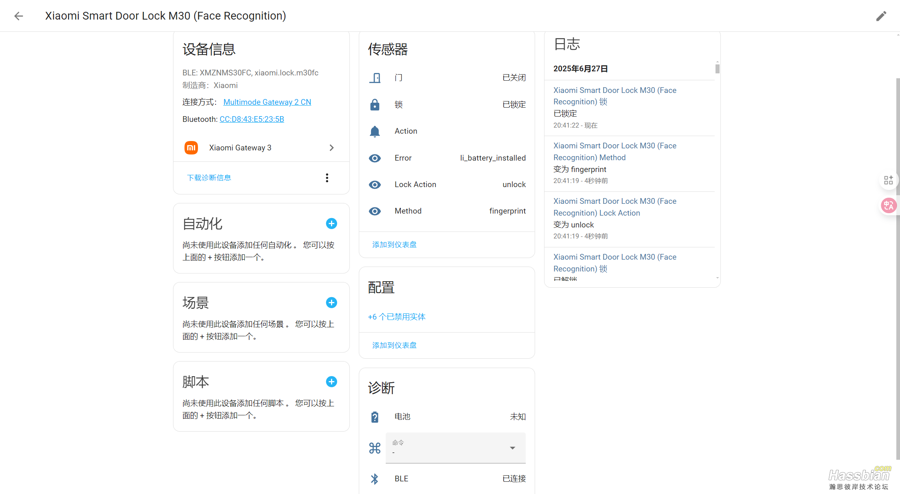Click the Xiaomi Gateway 3 label
This screenshot has height=494, width=900.
tap(240, 148)
